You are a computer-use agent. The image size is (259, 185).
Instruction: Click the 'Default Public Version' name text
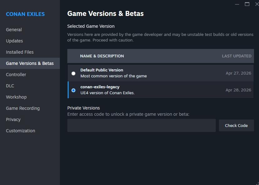point(102,70)
